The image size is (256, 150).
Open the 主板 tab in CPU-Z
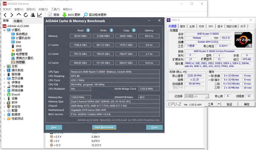(192, 26)
